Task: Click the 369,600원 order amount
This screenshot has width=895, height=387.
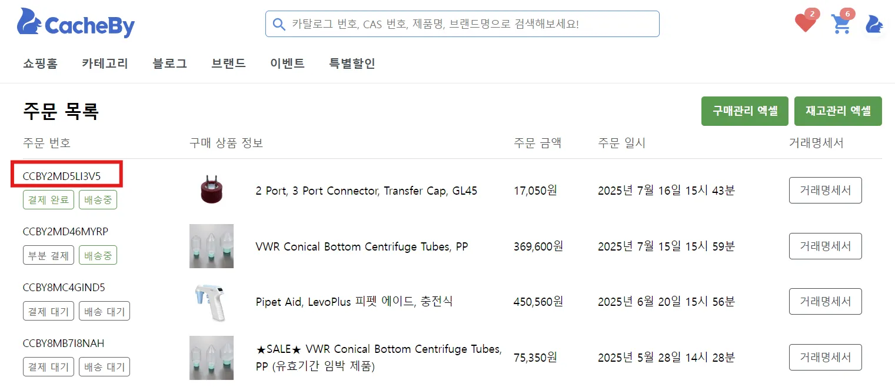Action: pyautogui.click(x=538, y=246)
